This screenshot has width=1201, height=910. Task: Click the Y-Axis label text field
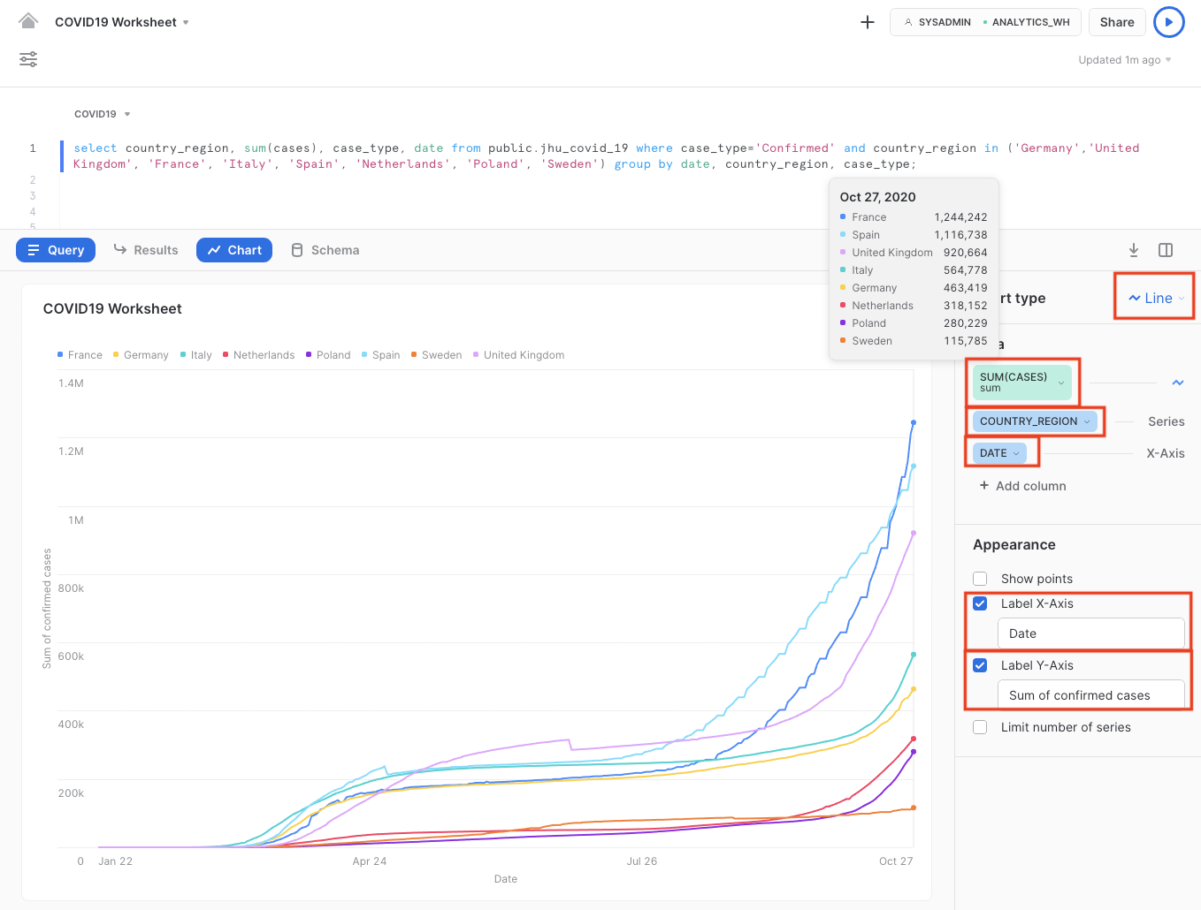1090,695
